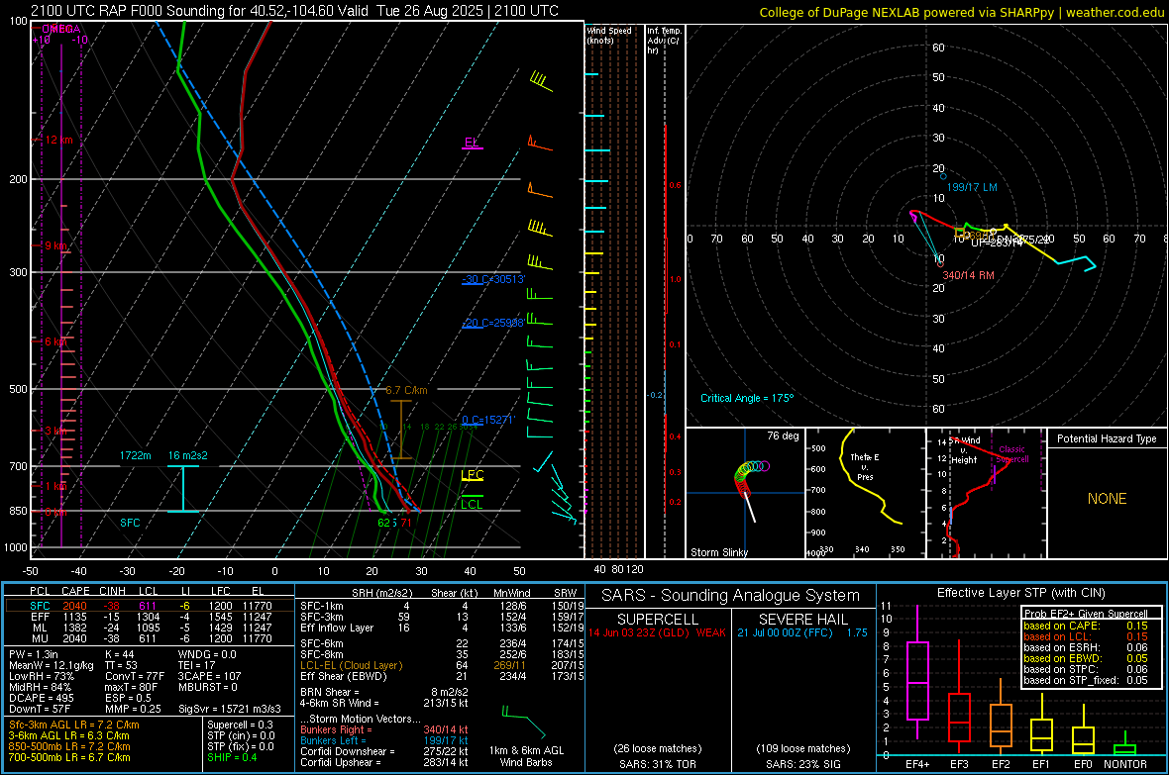Click the K = 44 index value
This screenshot has height=775, width=1169.
pyautogui.click(x=119, y=654)
